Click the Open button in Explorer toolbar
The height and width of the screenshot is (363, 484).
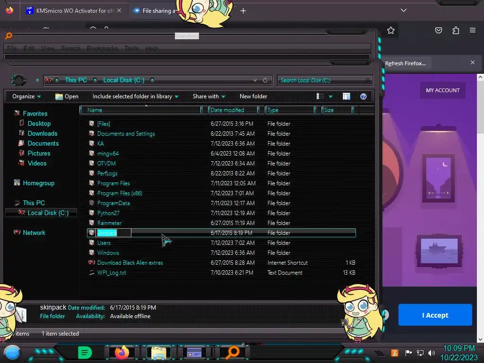(x=67, y=96)
